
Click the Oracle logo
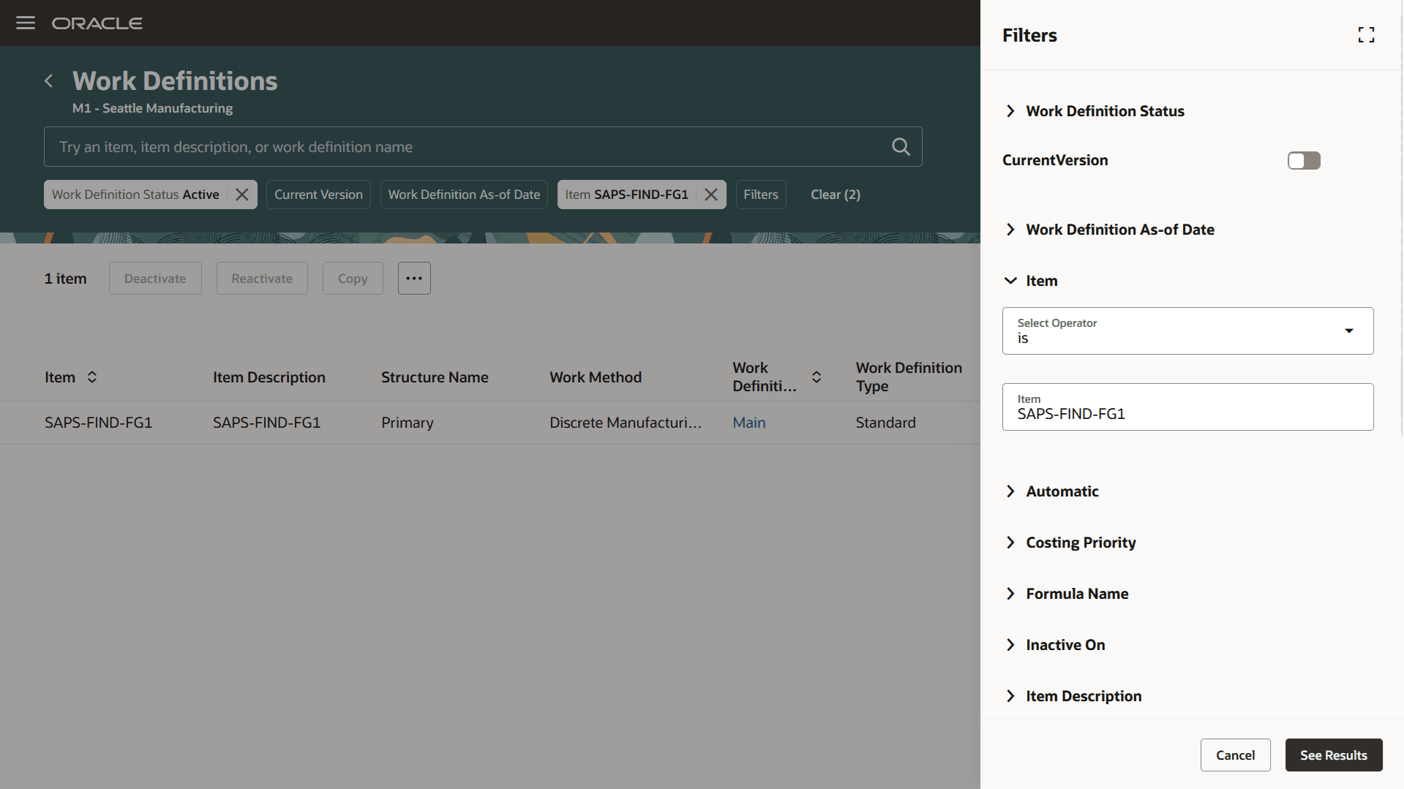97,23
